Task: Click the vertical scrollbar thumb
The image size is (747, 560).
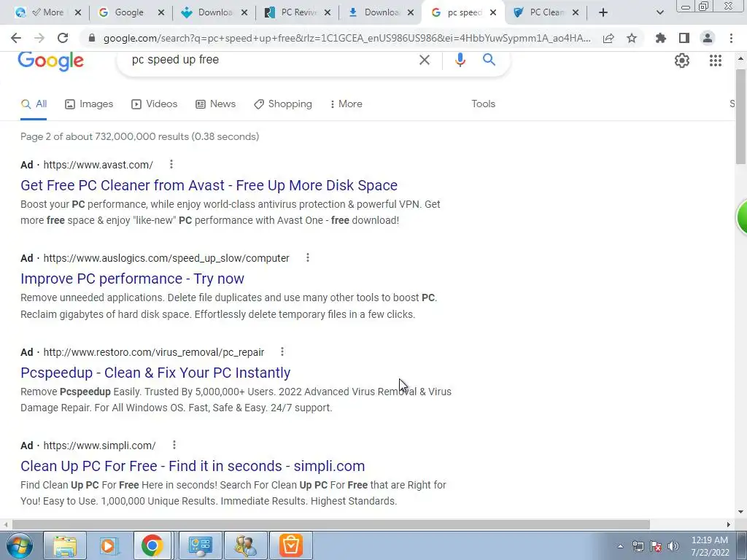Action: coord(741,117)
